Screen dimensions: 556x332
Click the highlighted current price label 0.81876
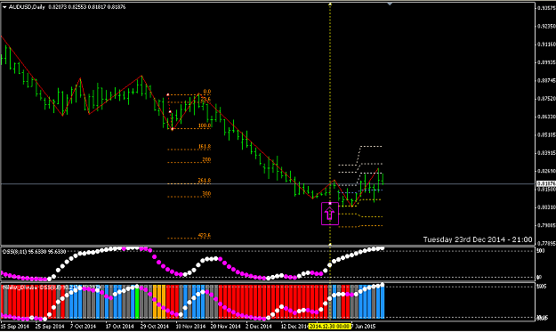(545, 183)
